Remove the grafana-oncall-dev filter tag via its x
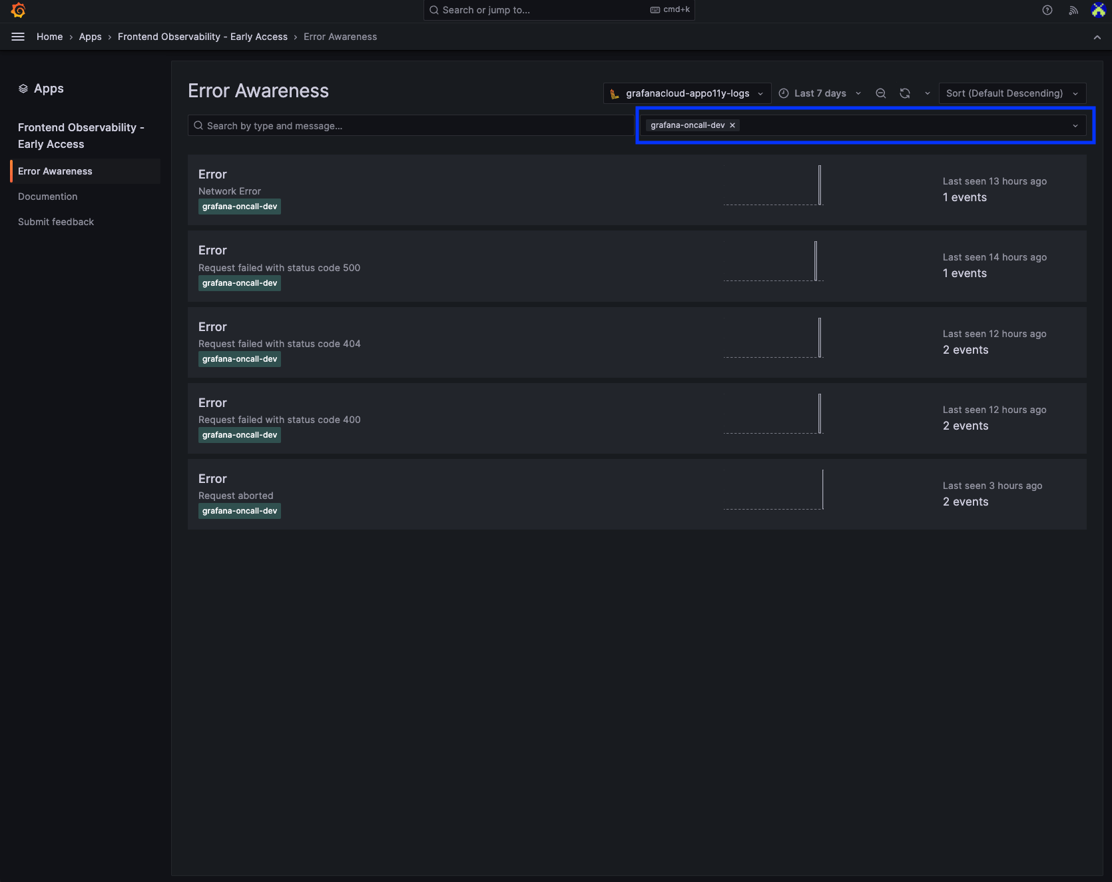This screenshot has width=1112, height=882. tap(732, 125)
